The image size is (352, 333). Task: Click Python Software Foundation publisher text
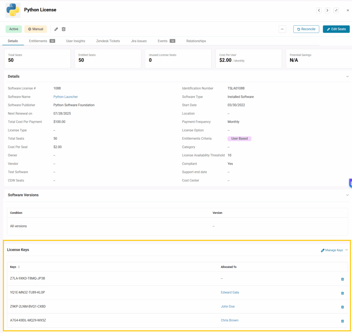coord(74,105)
